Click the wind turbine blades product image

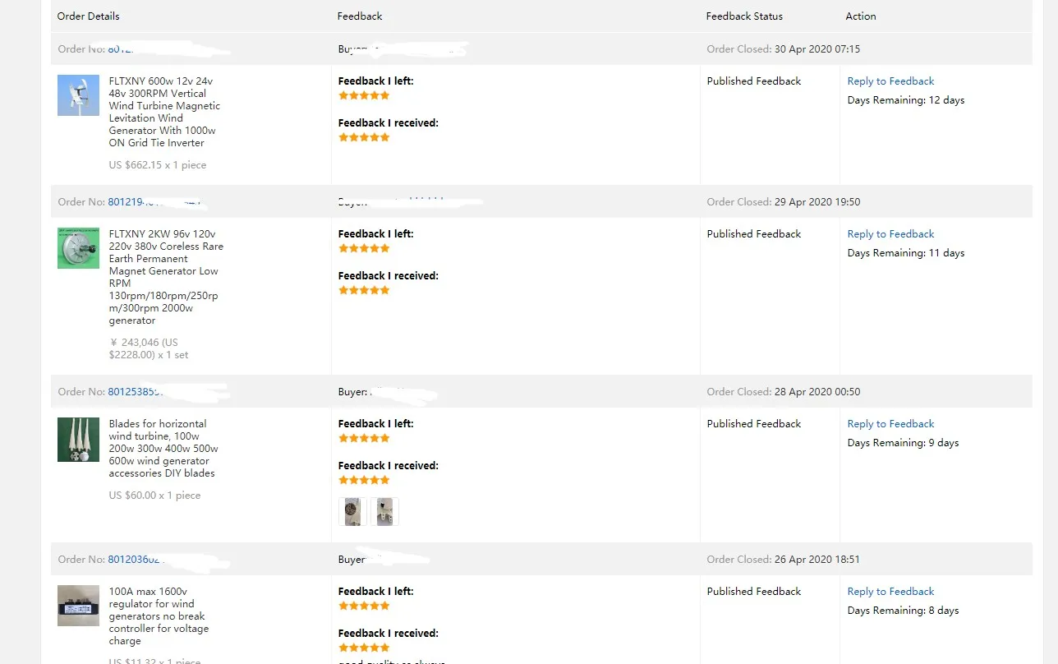(x=78, y=439)
